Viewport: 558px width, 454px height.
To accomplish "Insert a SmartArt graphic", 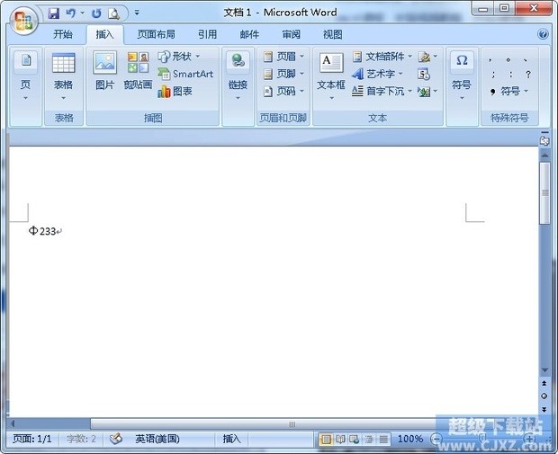I will pyautogui.click(x=186, y=74).
